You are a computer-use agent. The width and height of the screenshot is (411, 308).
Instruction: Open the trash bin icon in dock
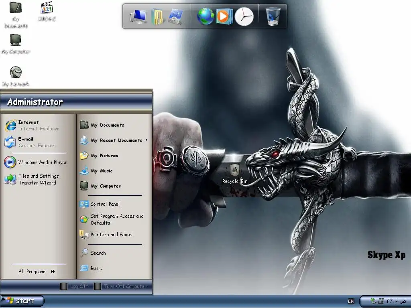[273, 16]
